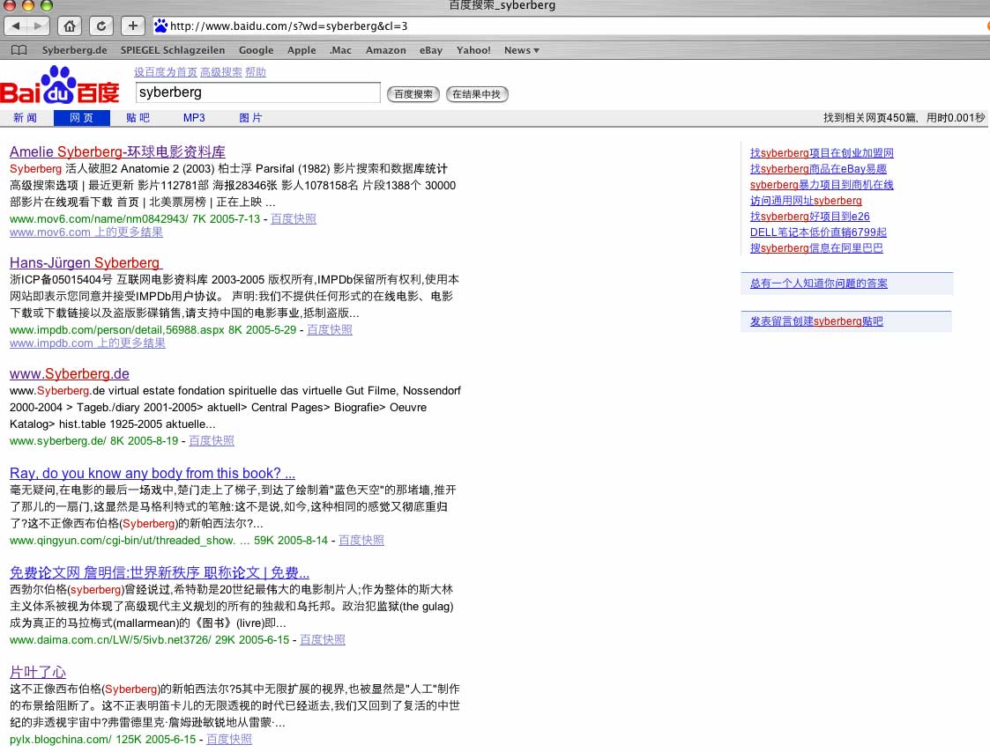
Task: Open the SPIEGEL Schlagzeilen bookmark
Action: [173, 50]
